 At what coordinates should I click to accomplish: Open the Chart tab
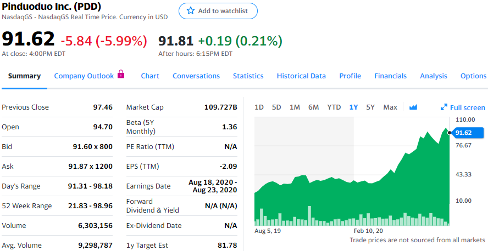coord(150,76)
